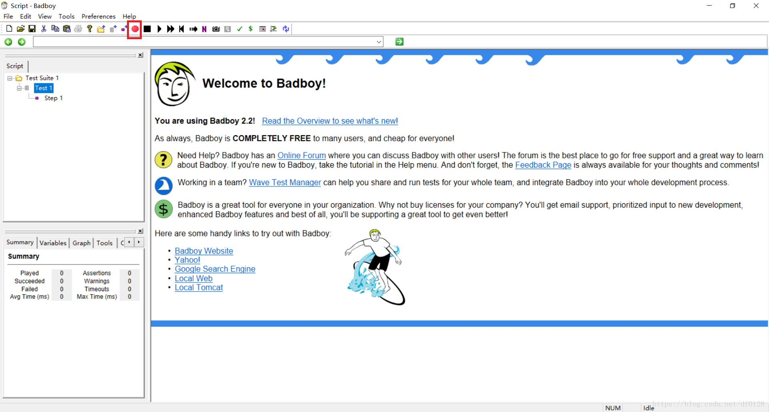The image size is (769, 412).
Task: Close the Summary panel with its X
Action: (141, 231)
